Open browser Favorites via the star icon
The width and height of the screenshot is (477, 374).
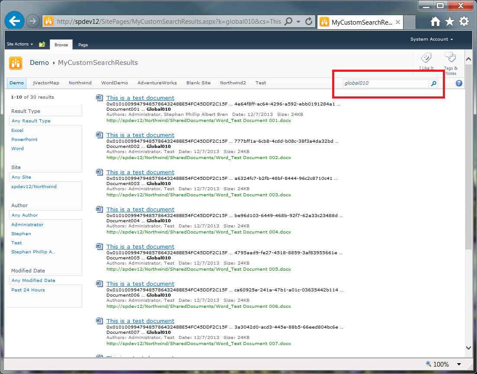(x=450, y=21)
